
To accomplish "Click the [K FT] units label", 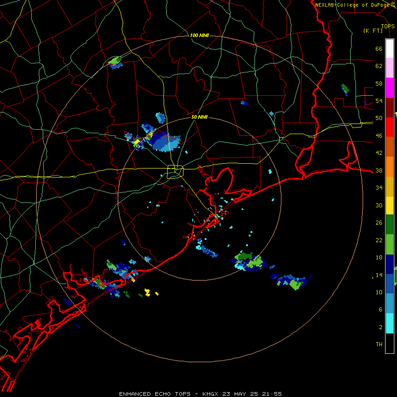I will tap(373, 30).
